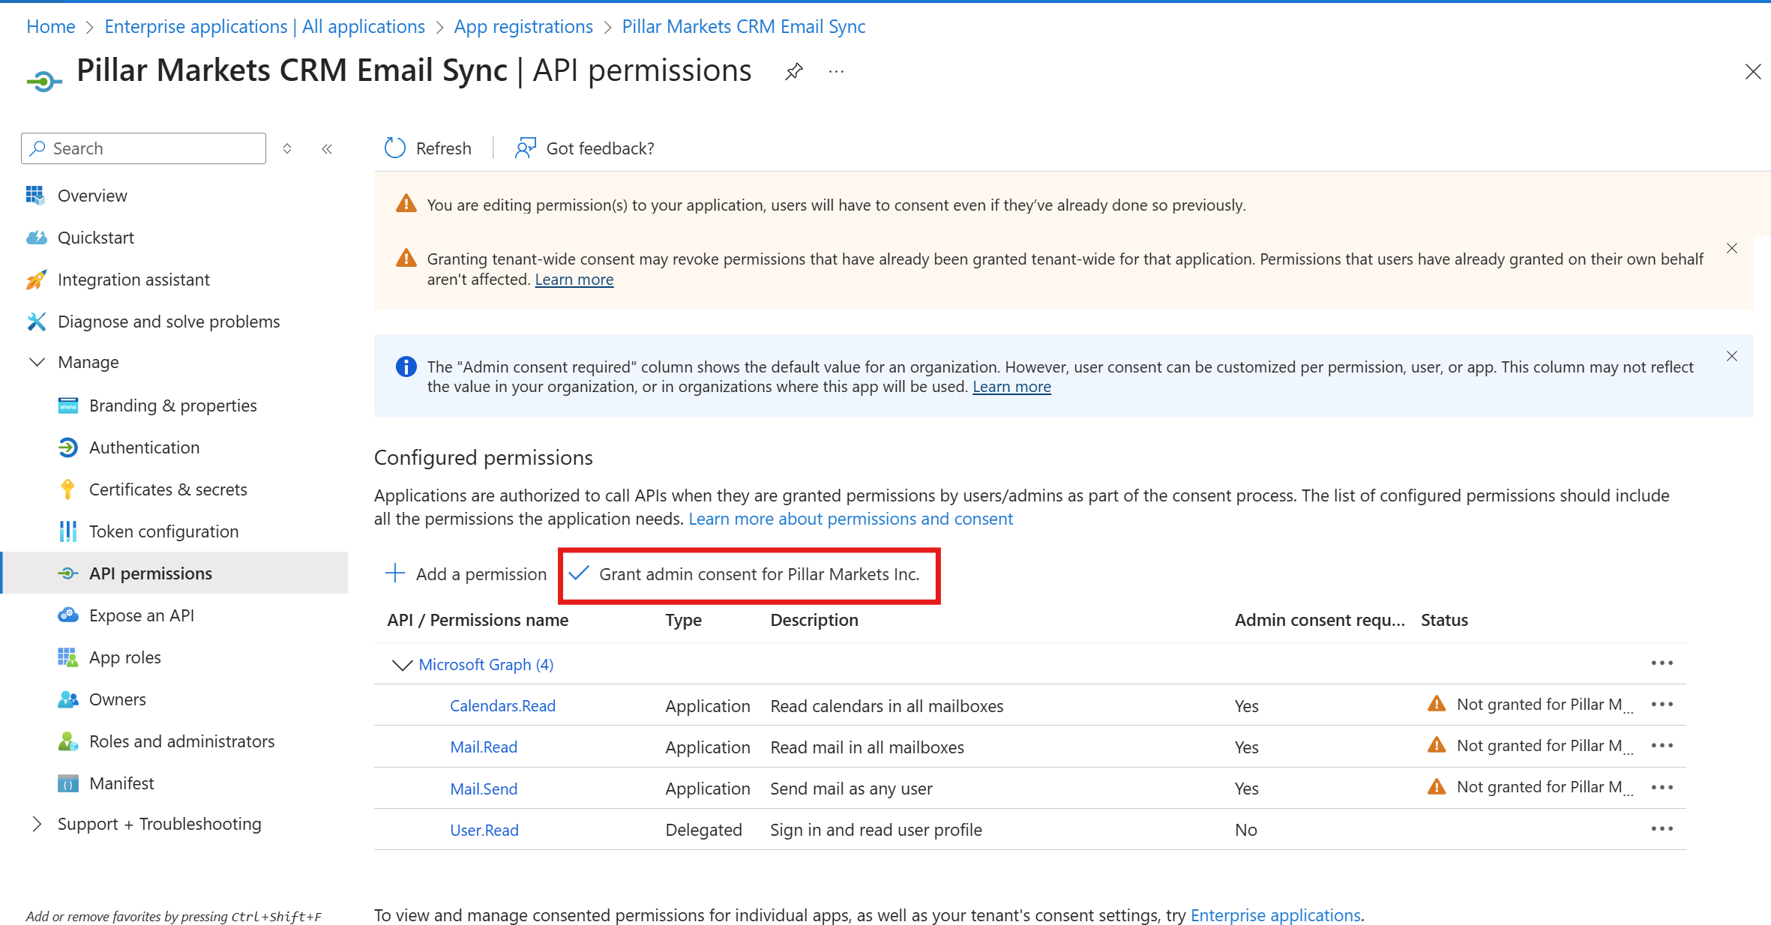Select Diagnose and solve problems
The height and width of the screenshot is (925, 1771).
pyautogui.click(x=169, y=322)
